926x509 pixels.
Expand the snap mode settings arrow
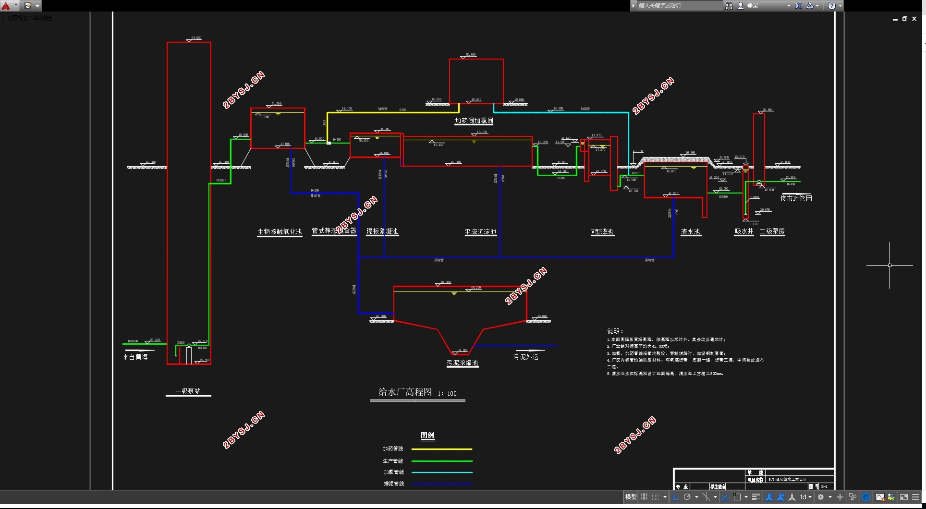tap(665, 497)
